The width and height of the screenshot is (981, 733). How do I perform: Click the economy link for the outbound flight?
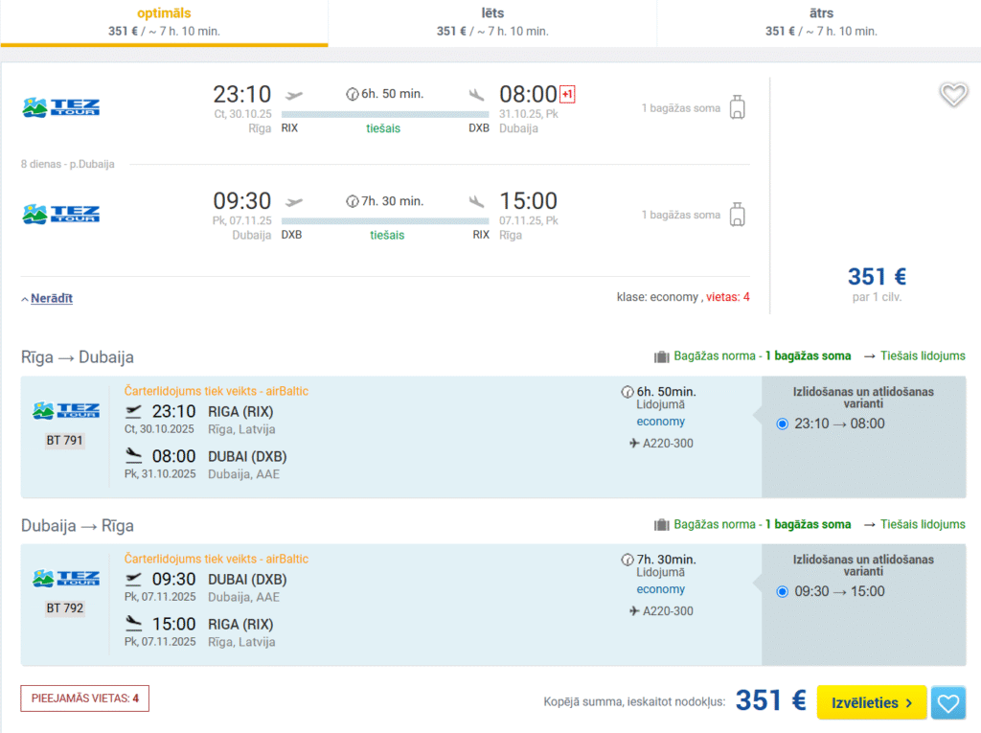coord(660,422)
